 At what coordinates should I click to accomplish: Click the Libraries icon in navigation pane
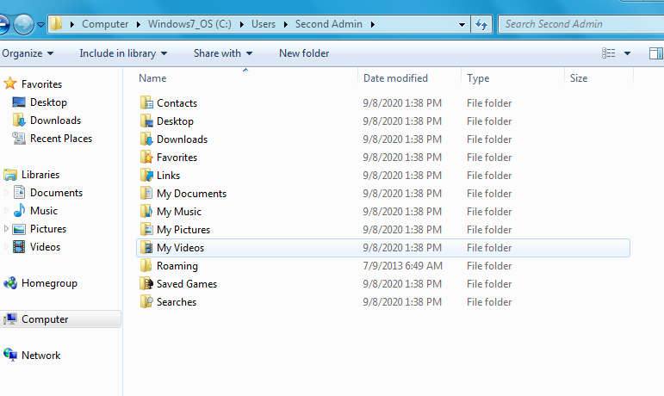[x=10, y=174]
